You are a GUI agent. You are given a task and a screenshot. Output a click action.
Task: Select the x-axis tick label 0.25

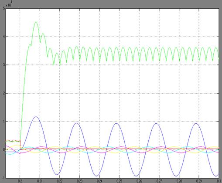(120, 181)
